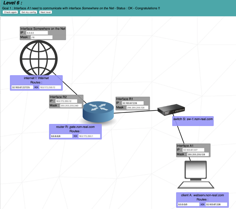This screenshot has height=209, width=236.
Task: Click client A: webserv.non-real.com label
Action: (x=202, y=195)
